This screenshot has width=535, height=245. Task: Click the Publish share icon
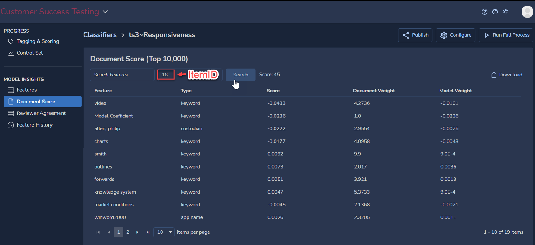[406, 35]
